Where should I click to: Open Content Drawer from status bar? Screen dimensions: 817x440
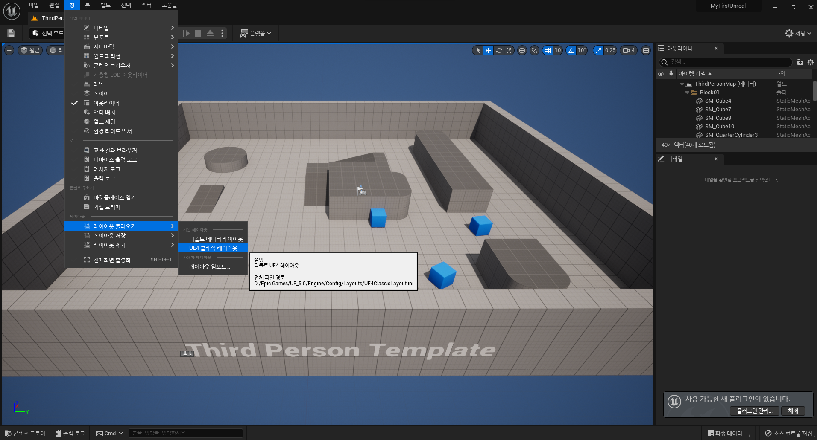(x=25, y=433)
